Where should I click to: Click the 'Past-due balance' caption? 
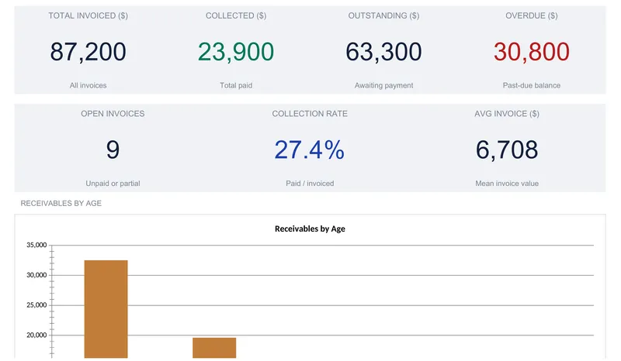(x=532, y=85)
